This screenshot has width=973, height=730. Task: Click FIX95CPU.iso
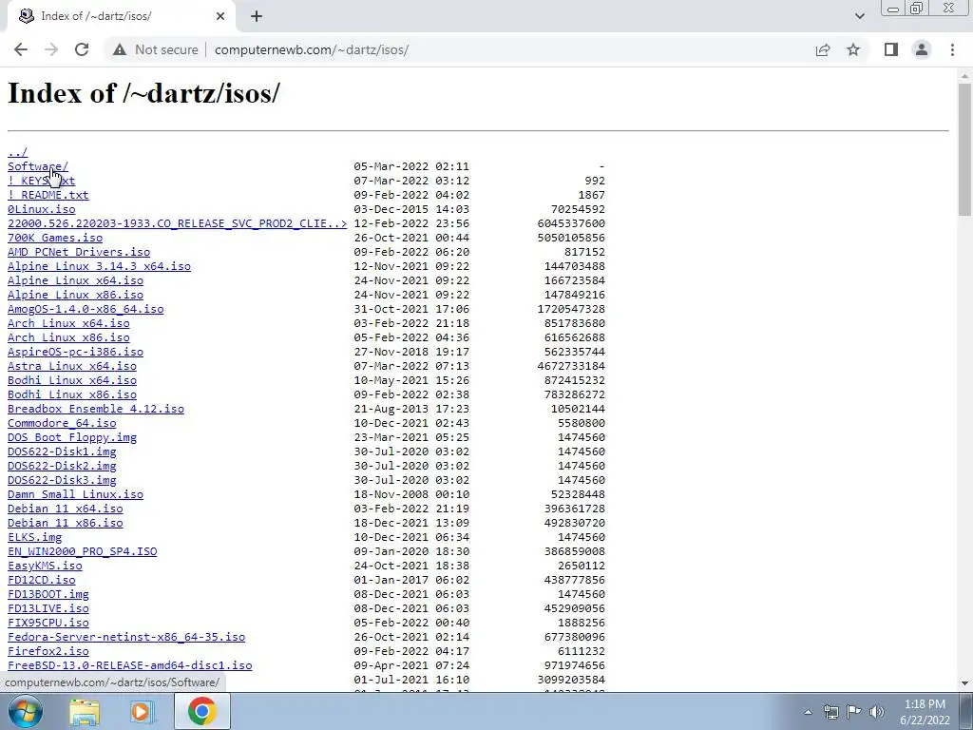(x=48, y=624)
